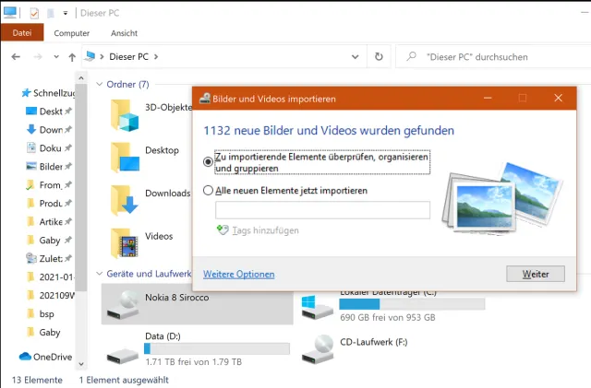
Task: Switch to the Computer ribbon tab
Action: click(72, 33)
